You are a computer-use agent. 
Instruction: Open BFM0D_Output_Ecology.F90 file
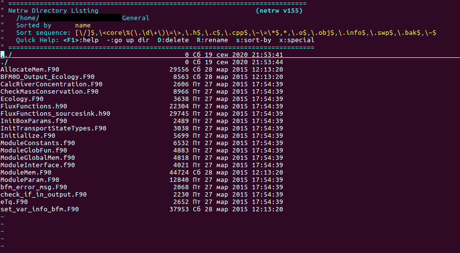[x=47, y=77]
